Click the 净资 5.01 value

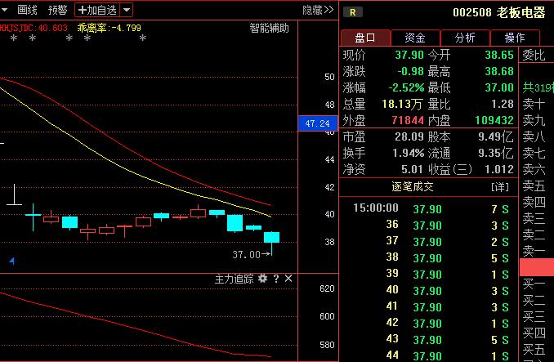pos(412,169)
